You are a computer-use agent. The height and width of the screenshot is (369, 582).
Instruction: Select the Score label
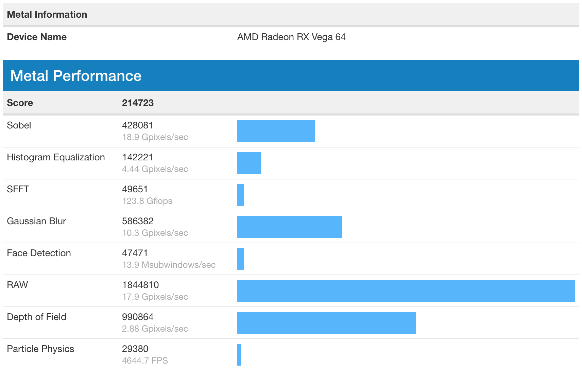tap(20, 103)
